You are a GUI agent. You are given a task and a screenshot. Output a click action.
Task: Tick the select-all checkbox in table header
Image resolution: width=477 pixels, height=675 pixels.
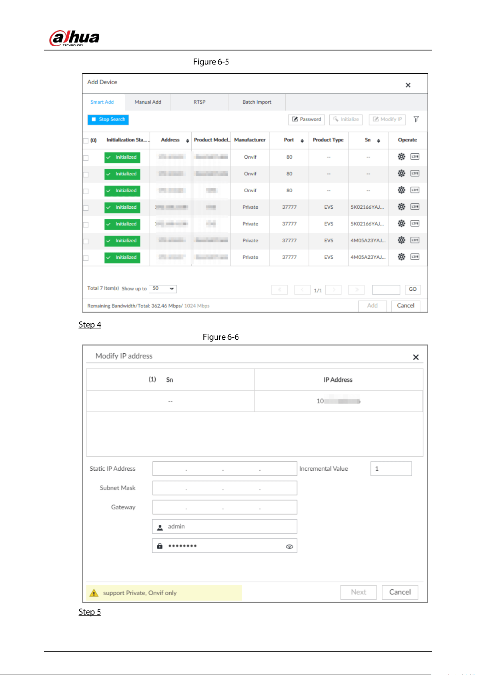click(86, 141)
